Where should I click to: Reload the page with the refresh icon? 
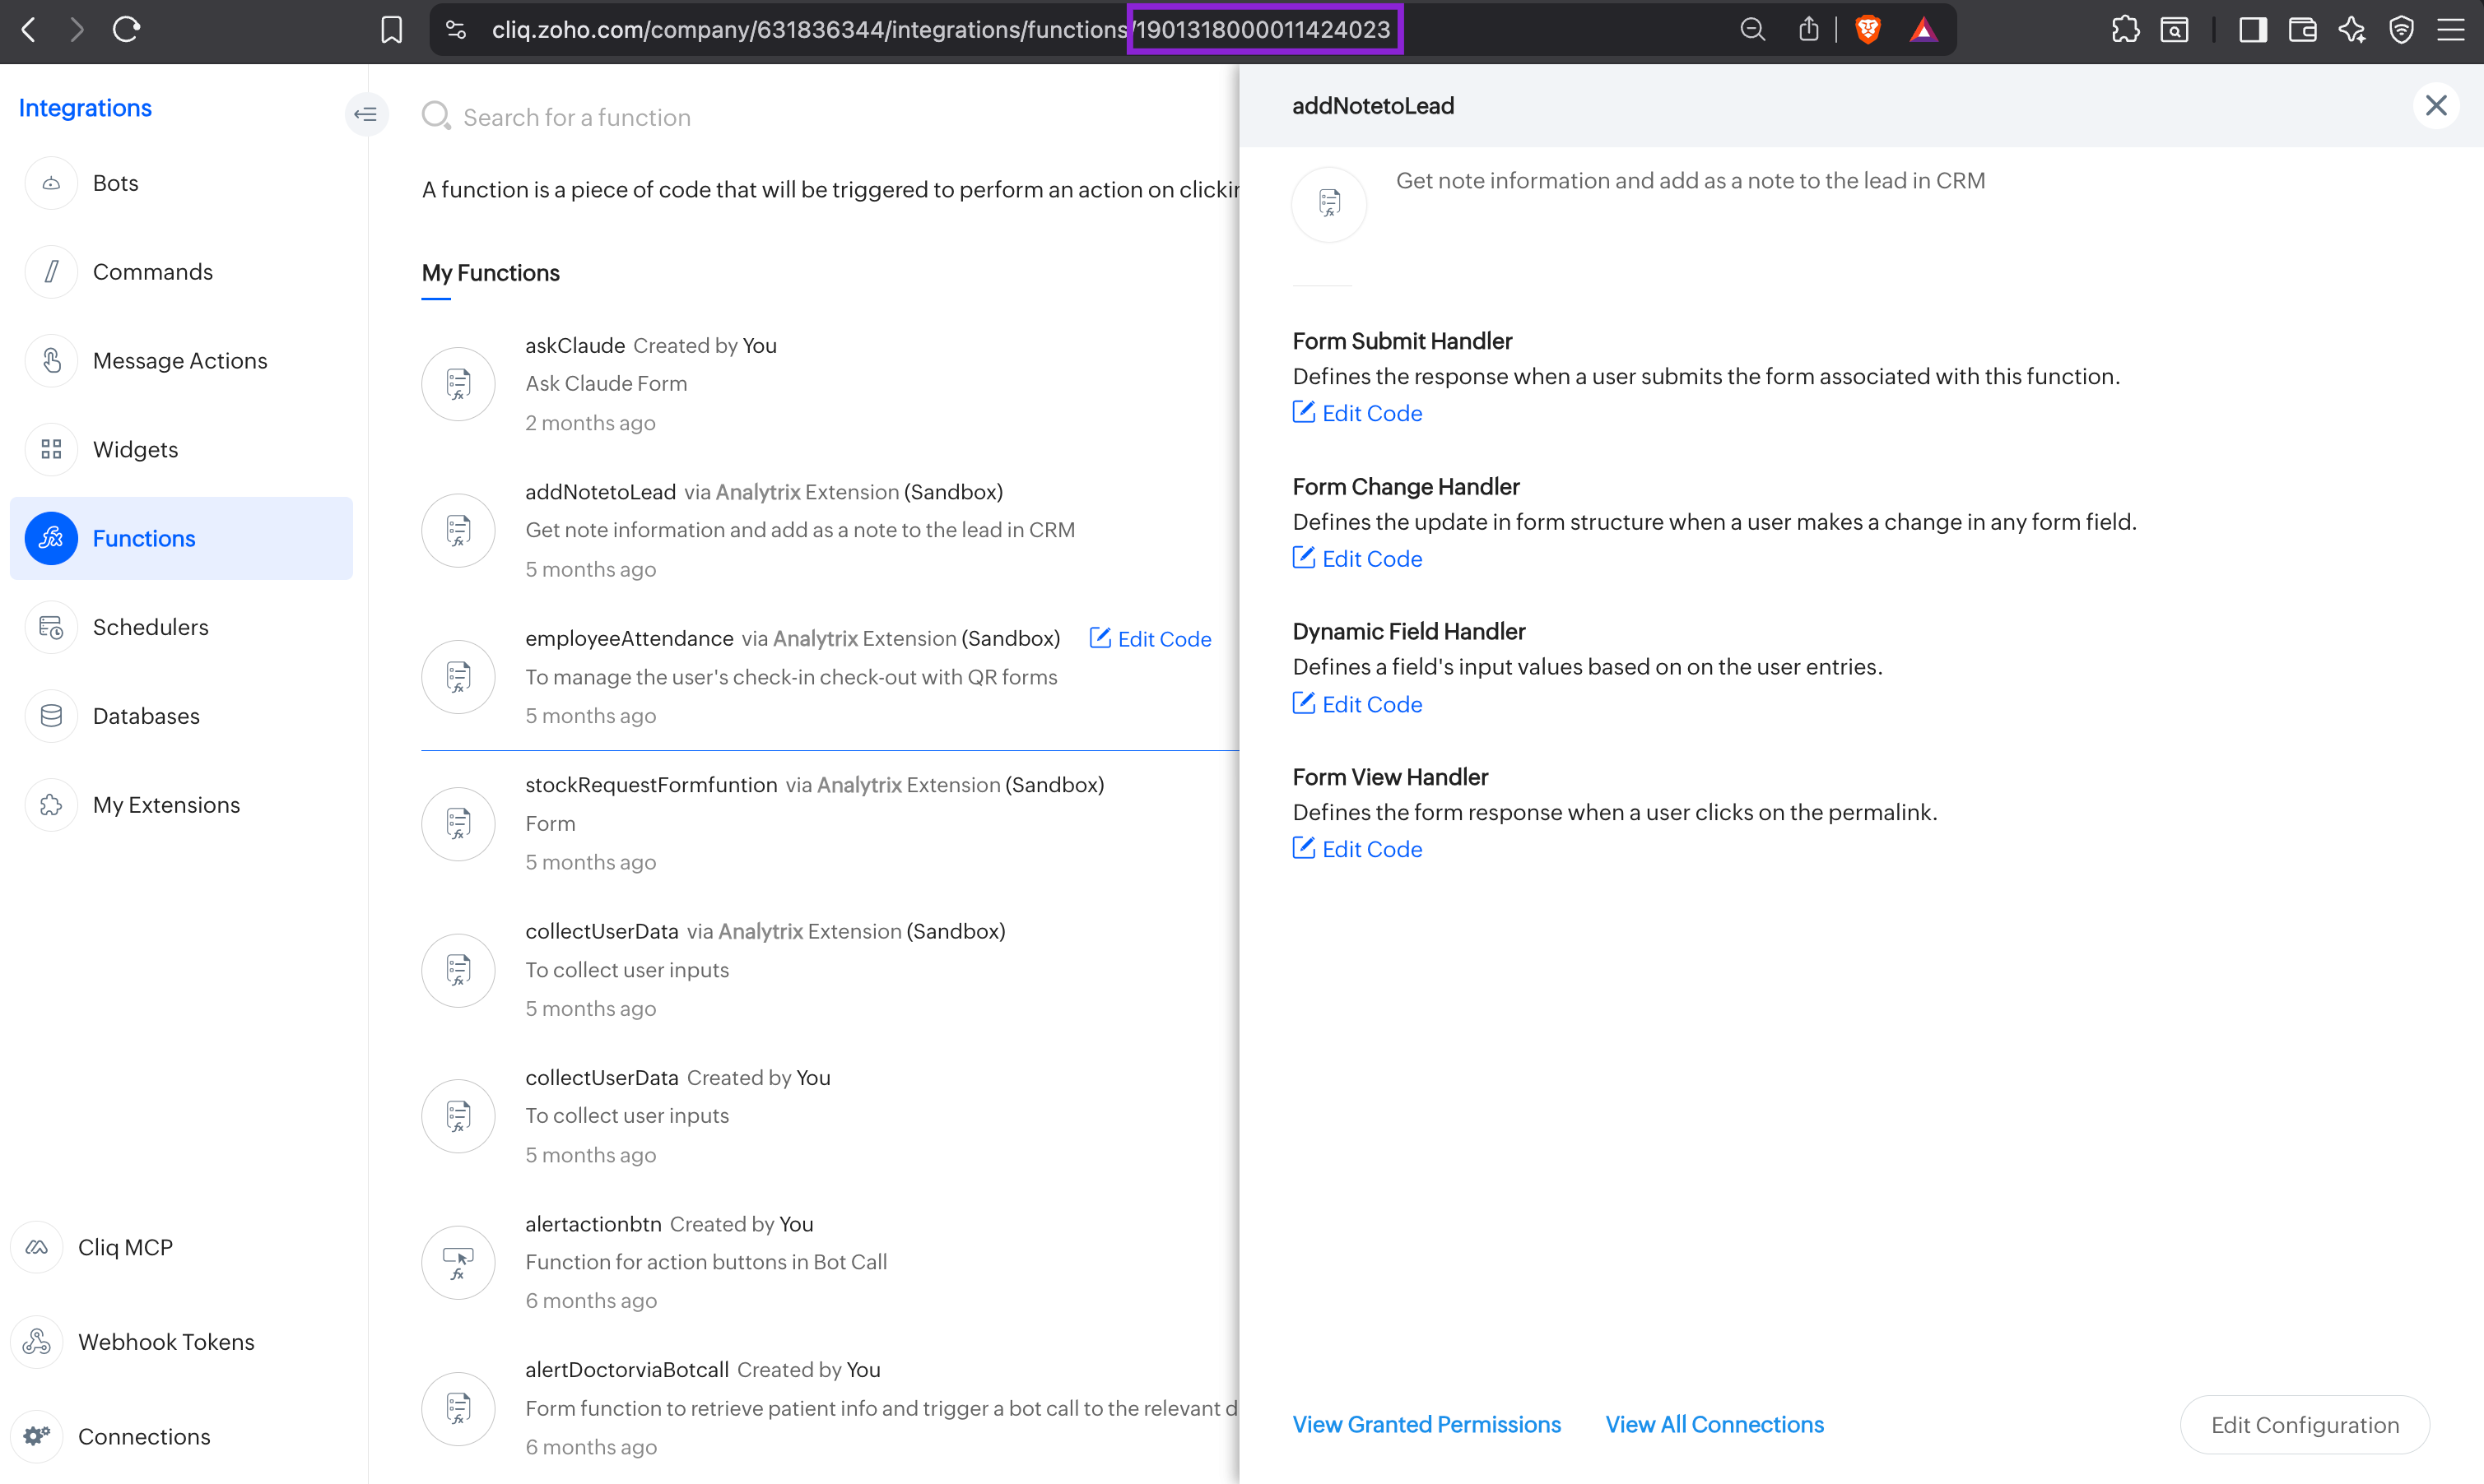click(126, 30)
